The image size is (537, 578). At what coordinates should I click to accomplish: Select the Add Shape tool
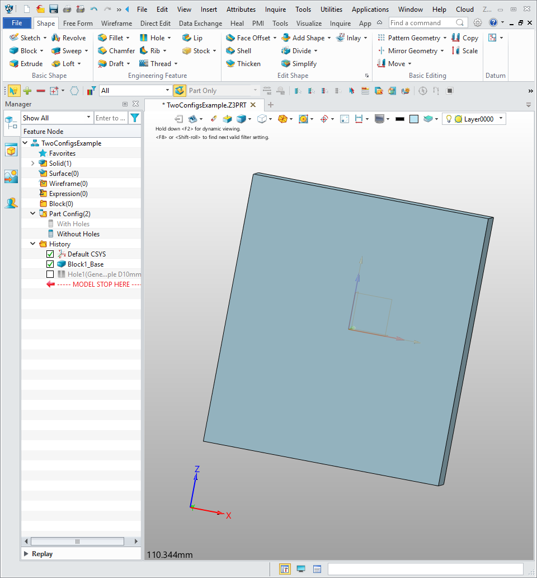[303, 38]
